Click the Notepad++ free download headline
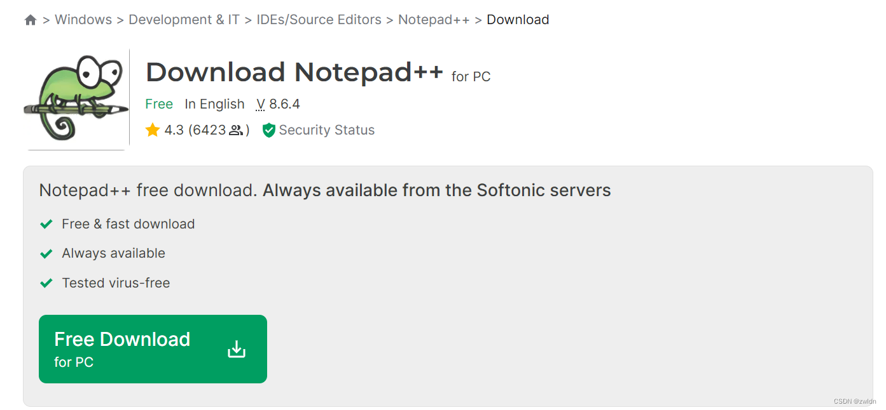Screen dimensions: 886x410 pos(325,190)
